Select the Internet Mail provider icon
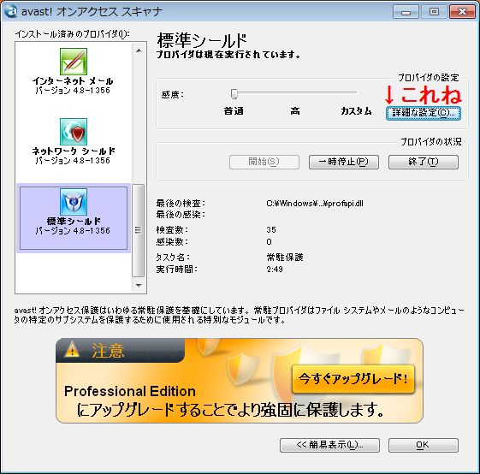 [74, 62]
